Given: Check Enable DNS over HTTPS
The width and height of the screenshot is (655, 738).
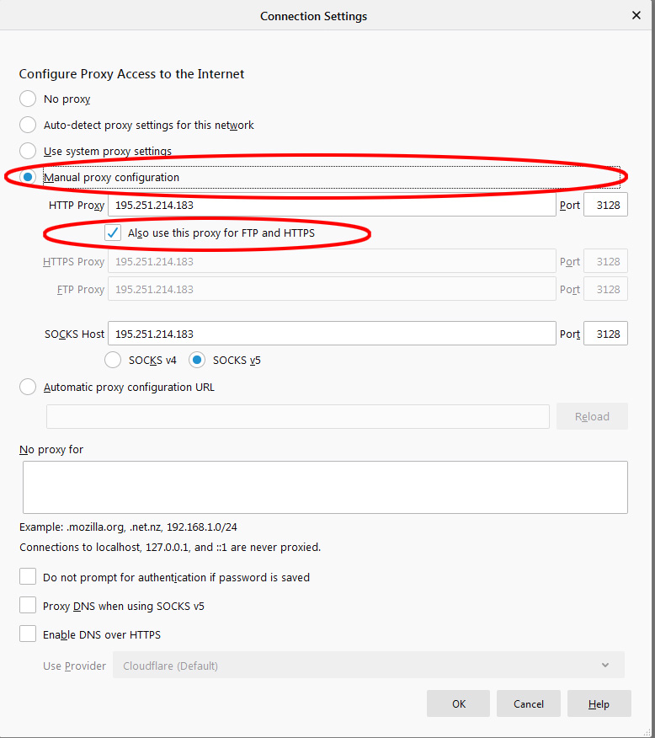Looking at the screenshot, I should pyautogui.click(x=28, y=634).
